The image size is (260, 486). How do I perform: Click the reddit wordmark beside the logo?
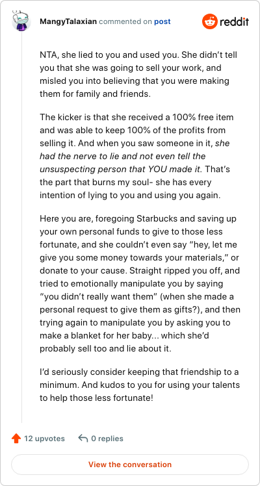coord(234,21)
